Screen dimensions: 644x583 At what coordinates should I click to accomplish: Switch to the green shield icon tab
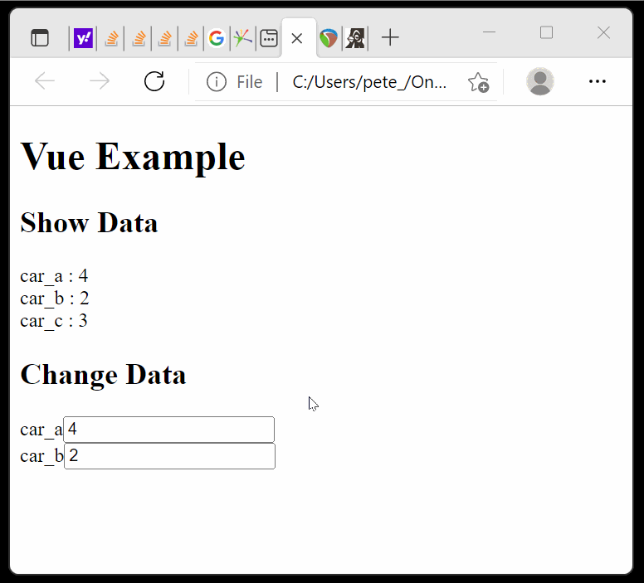tap(329, 39)
